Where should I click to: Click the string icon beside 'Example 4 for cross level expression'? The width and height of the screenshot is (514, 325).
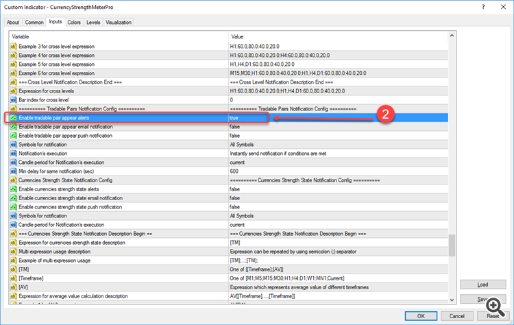pos(13,56)
